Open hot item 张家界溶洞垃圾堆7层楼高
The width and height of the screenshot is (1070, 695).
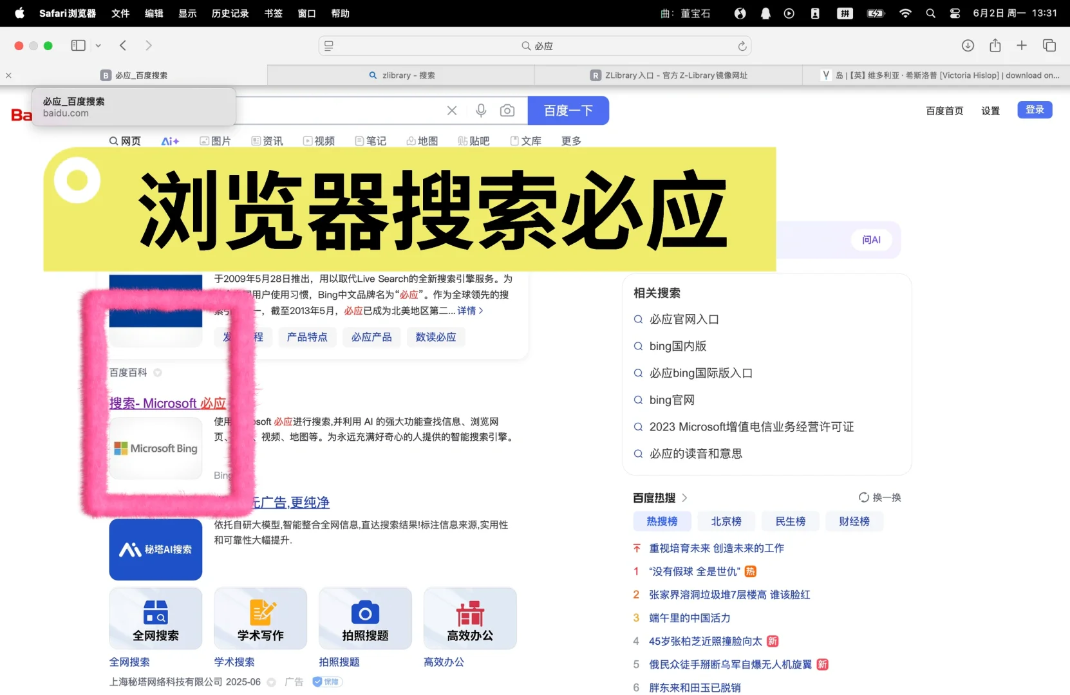pyautogui.click(x=729, y=595)
